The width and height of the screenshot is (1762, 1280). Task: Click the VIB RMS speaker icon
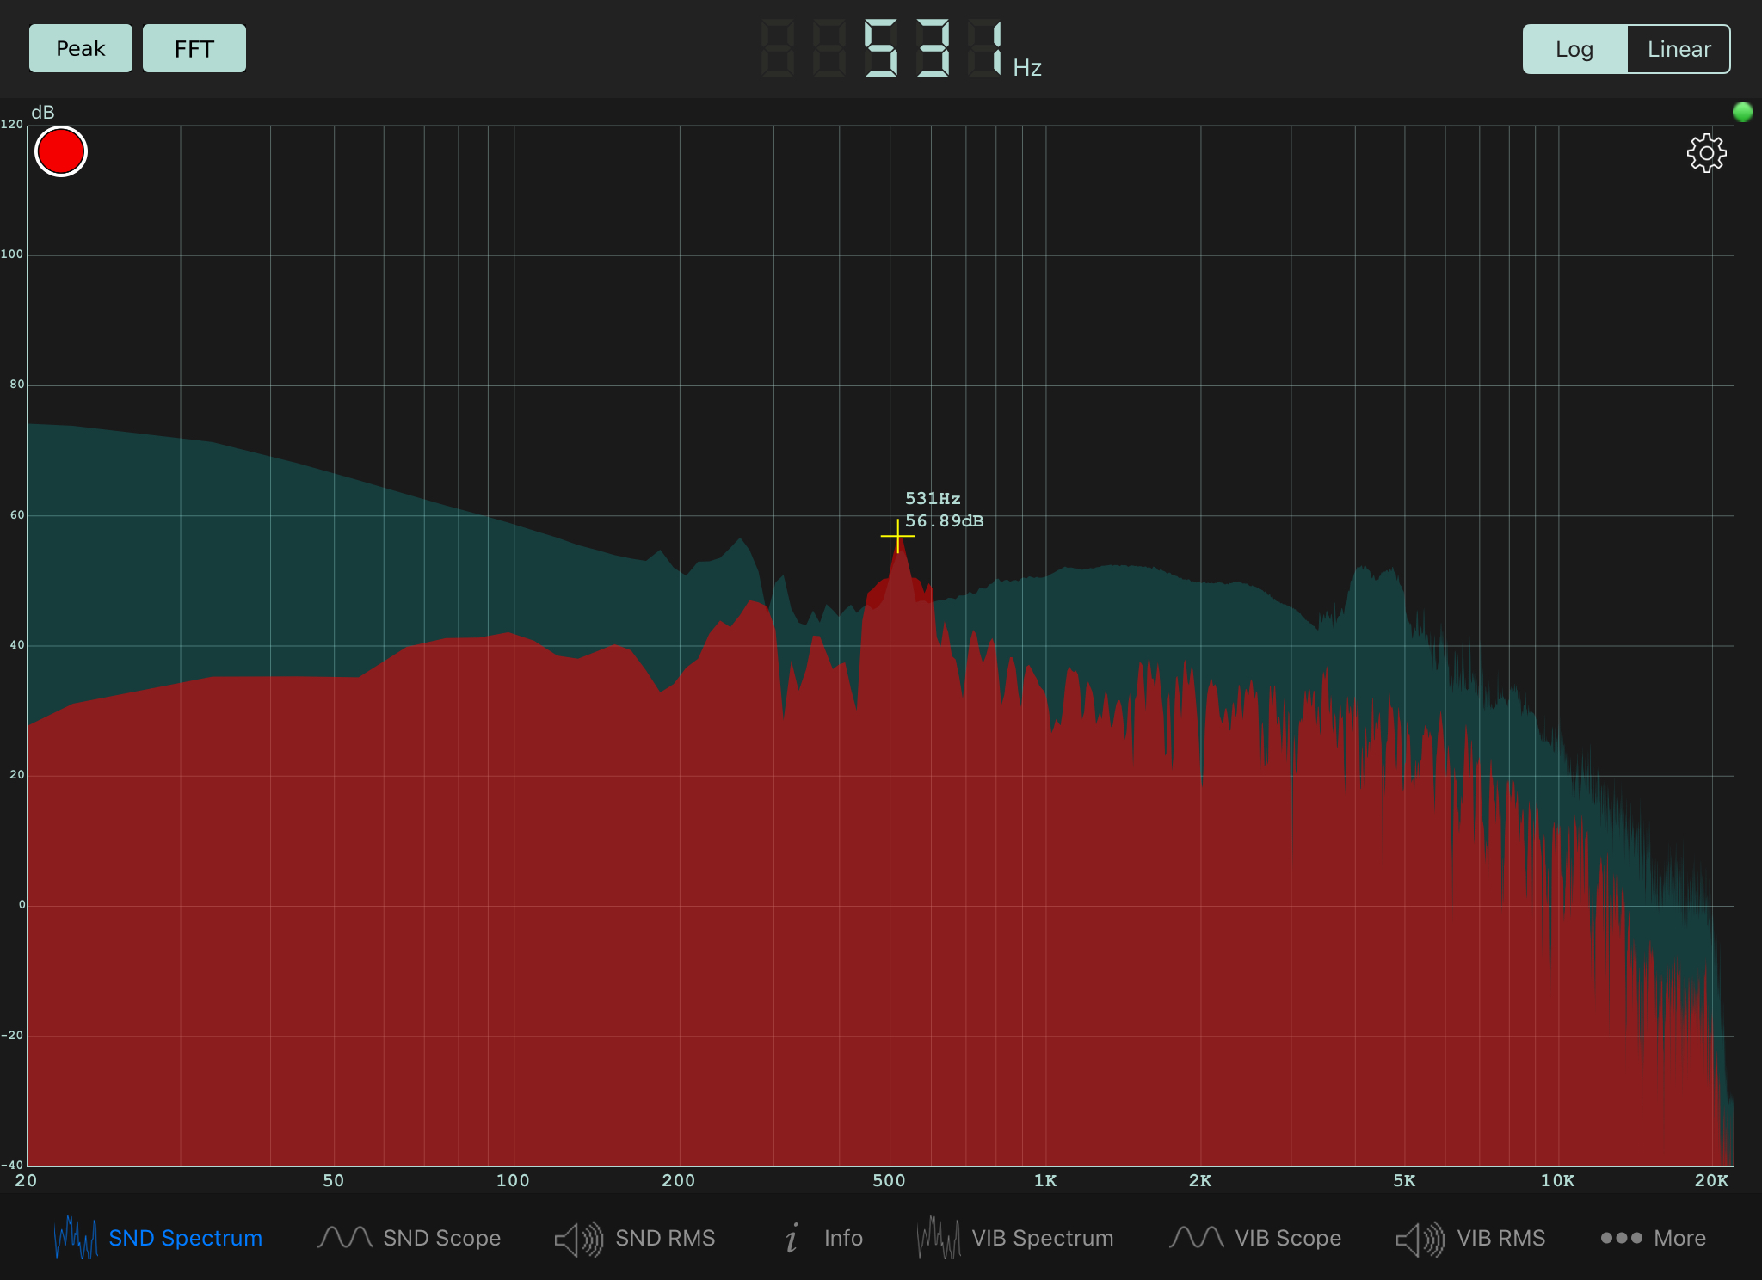point(1420,1239)
